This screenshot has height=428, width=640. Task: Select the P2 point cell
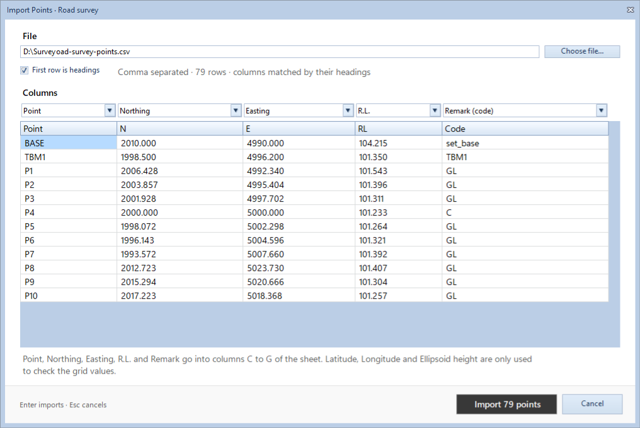pyautogui.click(x=69, y=185)
